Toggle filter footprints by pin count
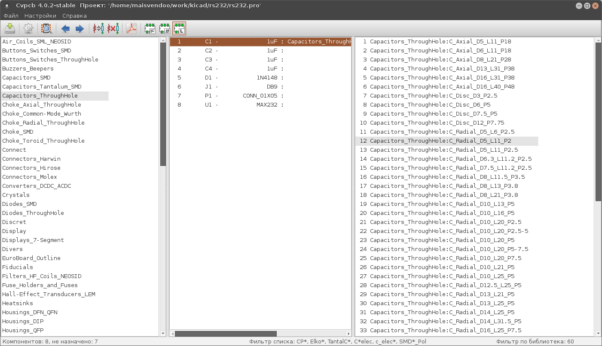This screenshot has width=602, height=346. tap(165, 29)
